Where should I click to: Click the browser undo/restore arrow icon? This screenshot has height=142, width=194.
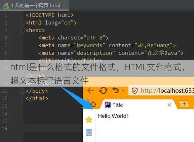[x=116, y=90]
